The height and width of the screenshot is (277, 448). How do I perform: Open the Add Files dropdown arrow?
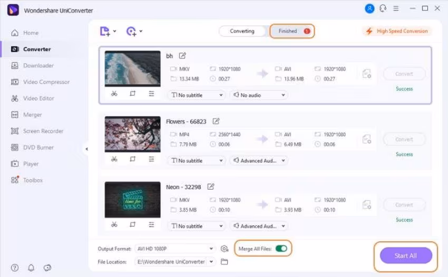click(x=114, y=31)
